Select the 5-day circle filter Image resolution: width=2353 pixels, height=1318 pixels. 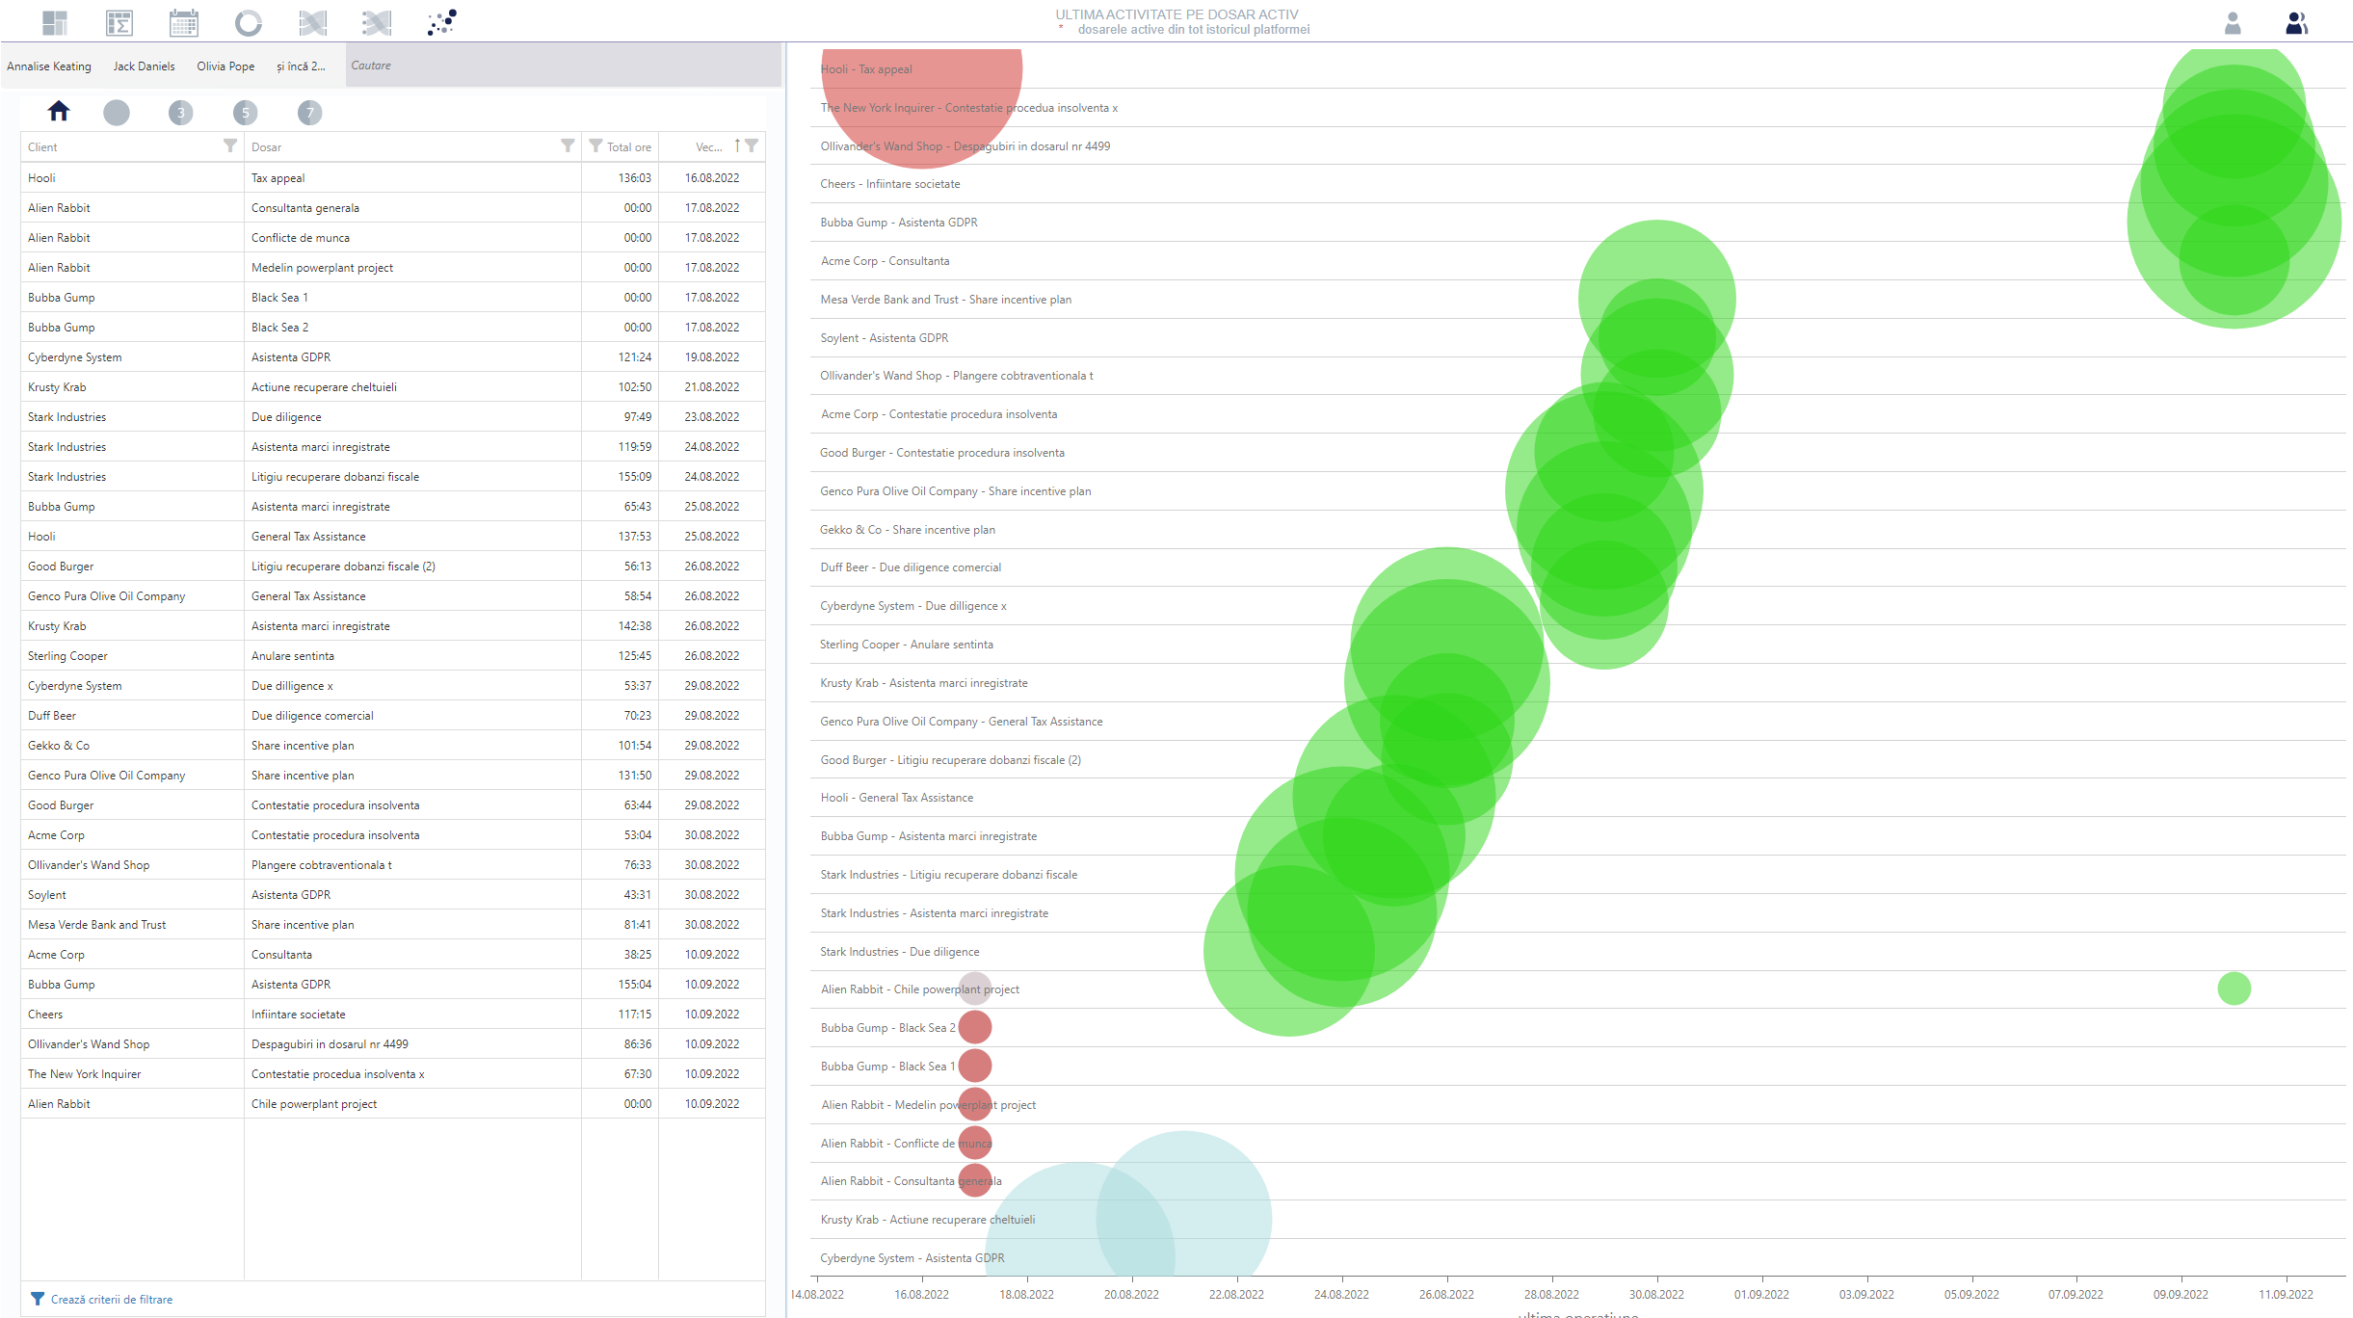(245, 113)
